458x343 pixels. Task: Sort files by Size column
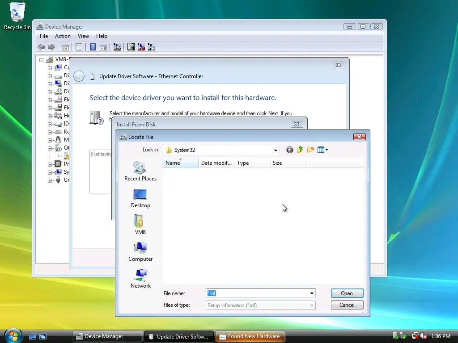coord(288,163)
